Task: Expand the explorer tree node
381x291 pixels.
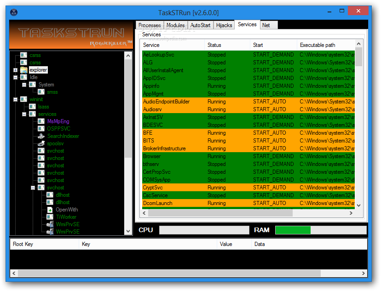Action: (x=15, y=70)
